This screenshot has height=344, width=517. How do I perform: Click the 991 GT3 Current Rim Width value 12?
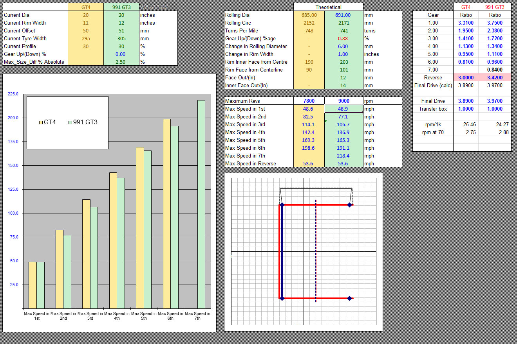click(x=121, y=23)
